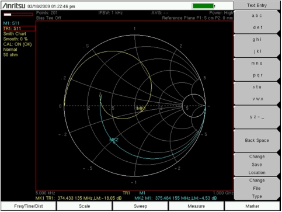Click the sweep progress bar at top left
The height and width of the screenshot is (212, 282).
18,15
